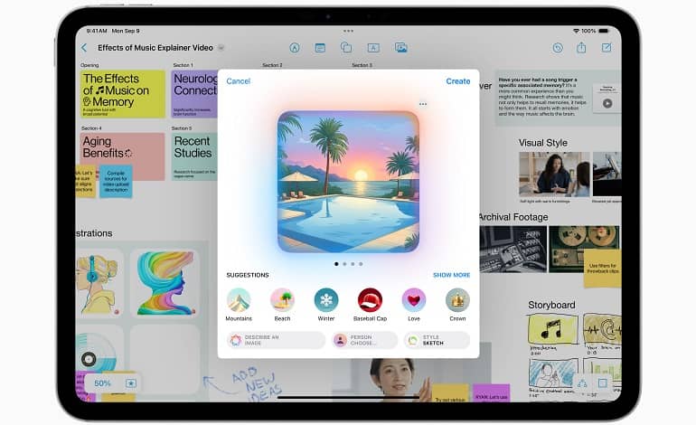The height and width of the screenshot is (425, 696).
Task: Choose the Love heart suggestion
Action: 414,300
